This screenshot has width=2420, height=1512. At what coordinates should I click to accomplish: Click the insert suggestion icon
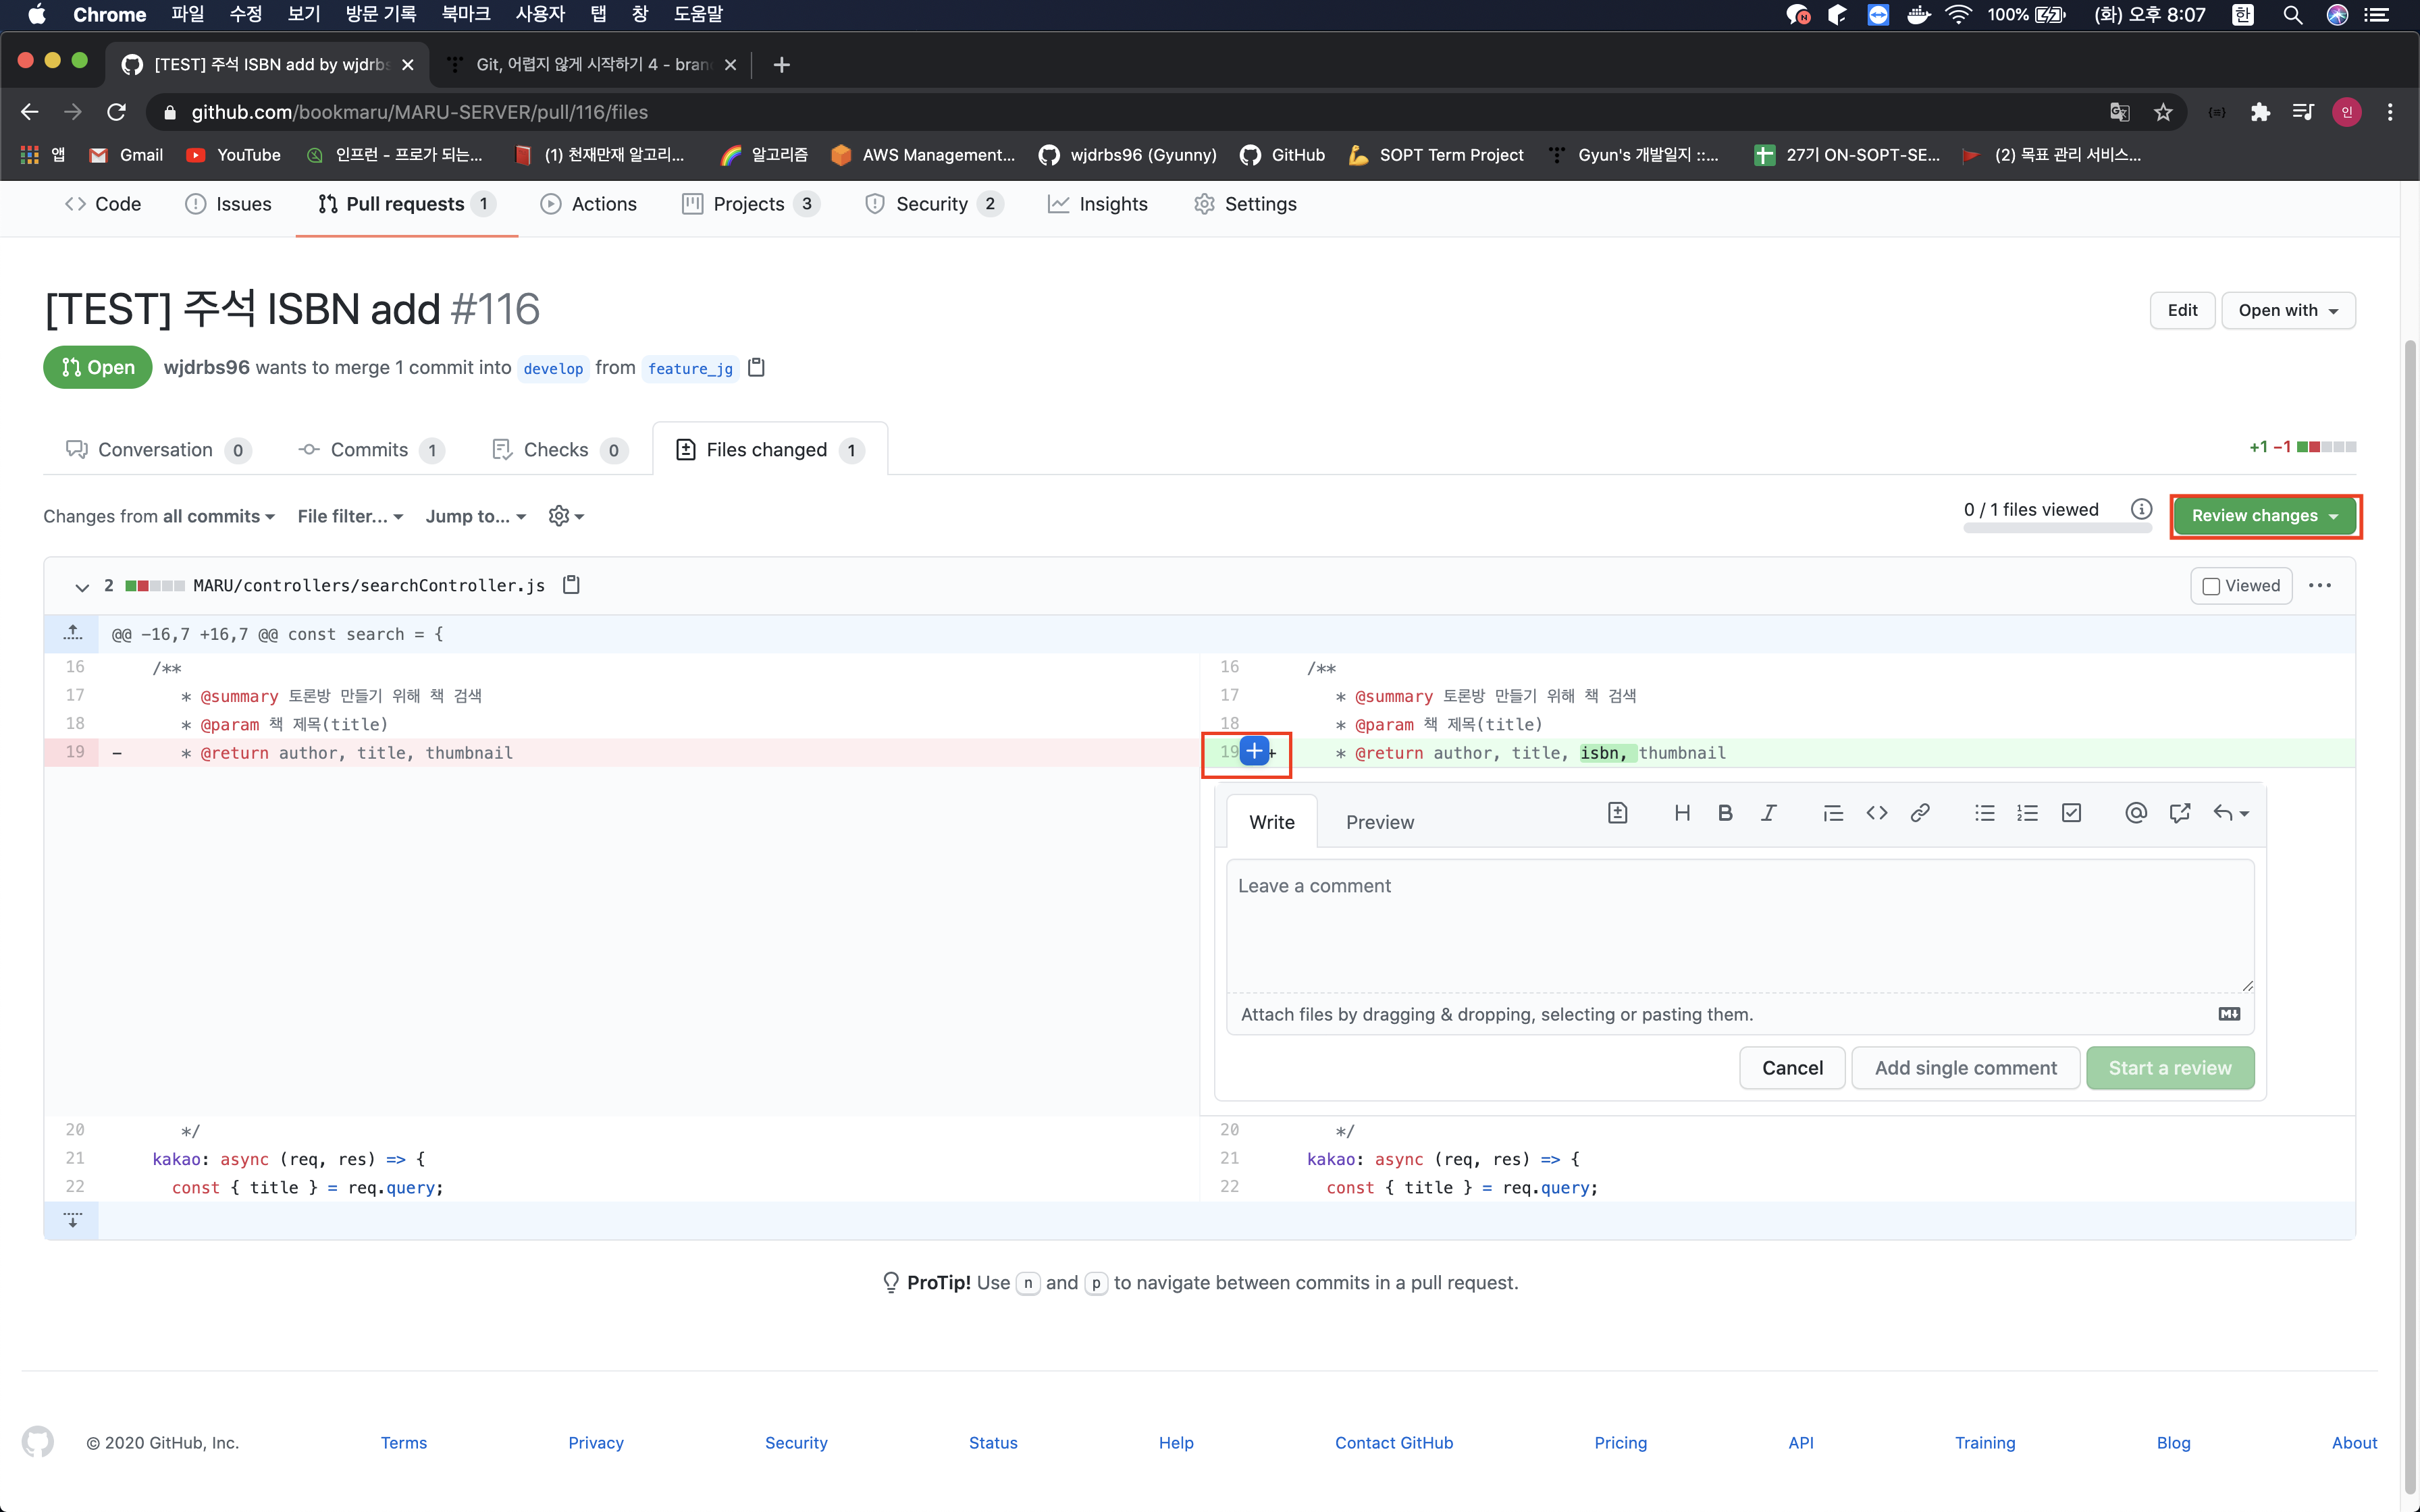(1617, 813)
